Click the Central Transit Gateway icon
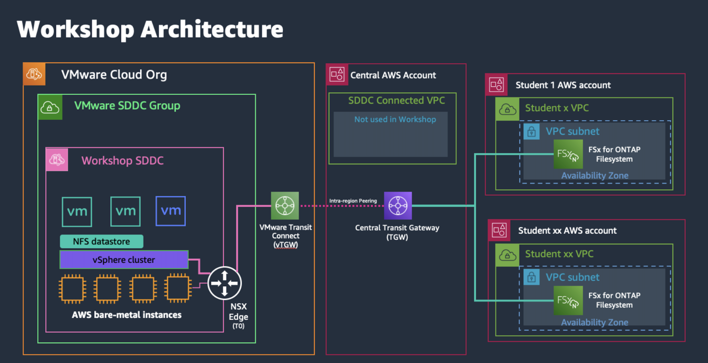The height and width of the screenshot is (363, 708). pos(398,205)
